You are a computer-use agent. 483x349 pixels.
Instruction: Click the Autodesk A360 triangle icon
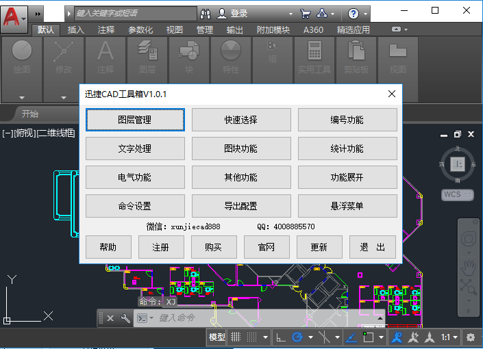pyautogui.click(x=322, y=14)
